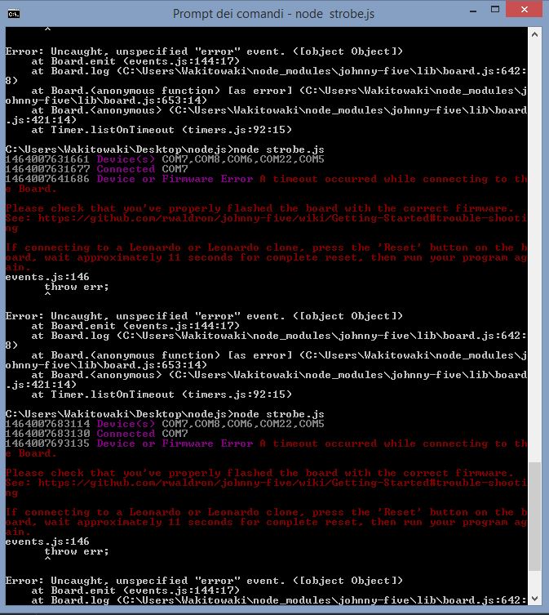This screenshot has height=615, width=549.
Task: Click the scrollbar up arrow
Action: tap(534, 34)
